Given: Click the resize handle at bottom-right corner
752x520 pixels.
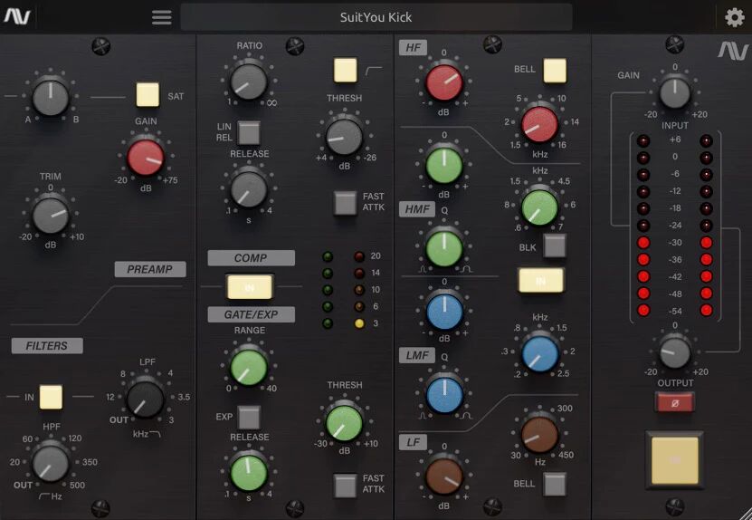Looking at the screenshot, I should coord(743,512).
